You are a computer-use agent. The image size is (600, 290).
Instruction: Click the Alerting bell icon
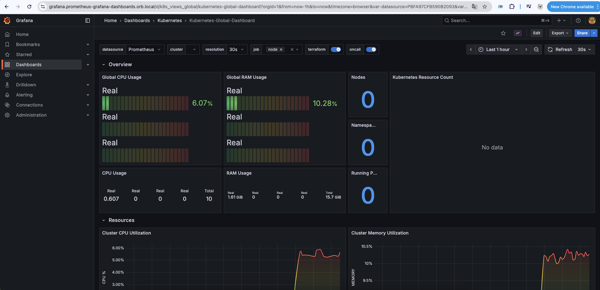tap(7, 95)
